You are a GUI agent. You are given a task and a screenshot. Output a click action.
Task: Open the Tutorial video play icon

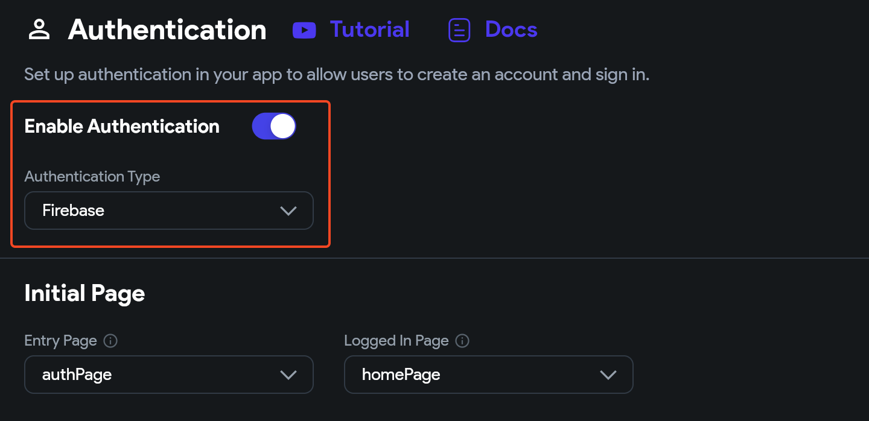(x=304, y=30)
